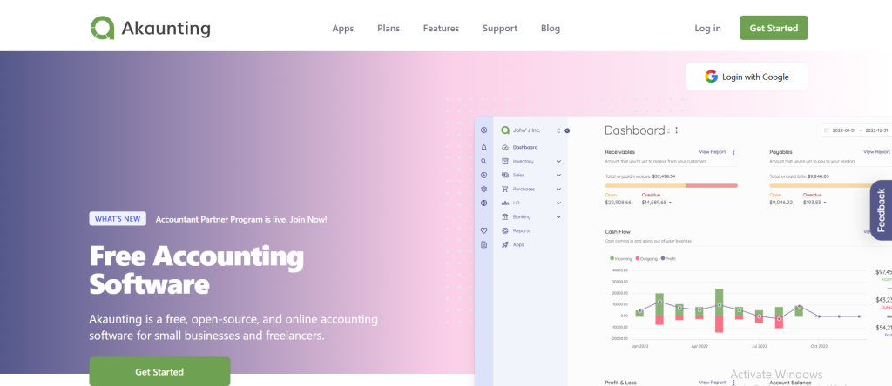The image size is (892, 386).
Task: Click the 'Cash Flow' widget heading
Action: pos(618,231)
